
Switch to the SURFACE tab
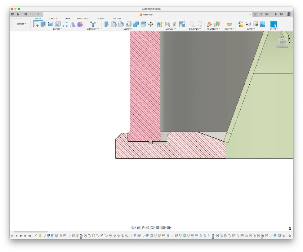53,19
